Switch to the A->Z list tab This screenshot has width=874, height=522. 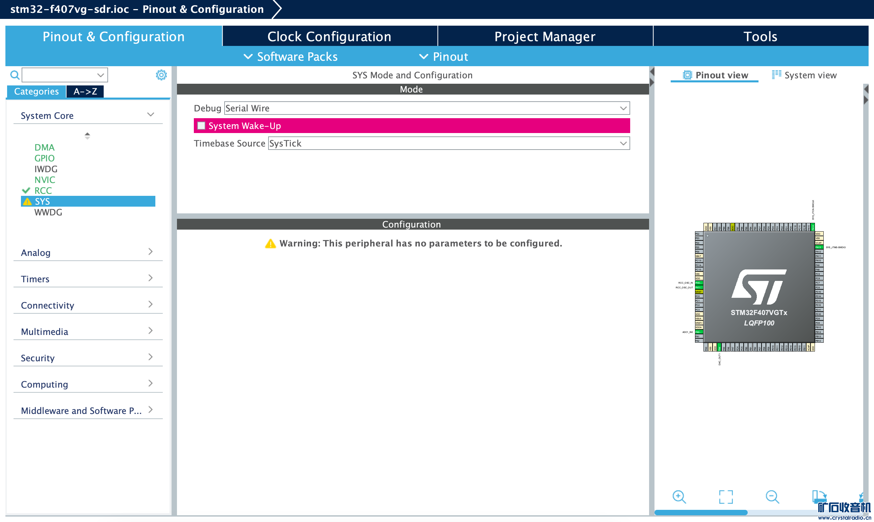pos(85,92)
